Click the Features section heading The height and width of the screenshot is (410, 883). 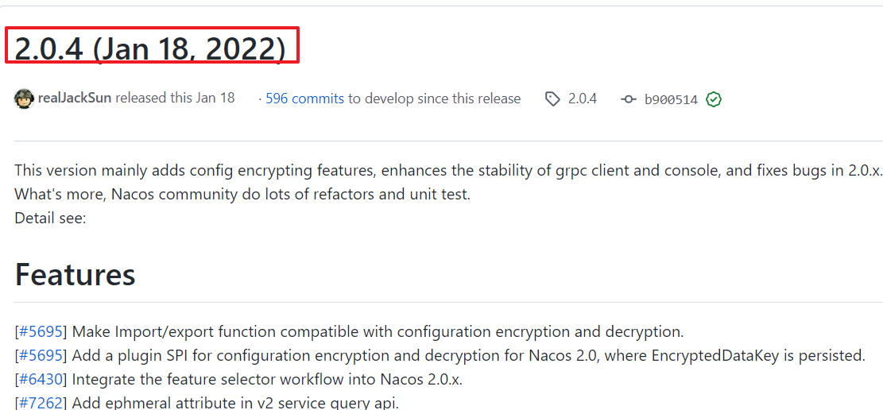(x=76, y=275)
